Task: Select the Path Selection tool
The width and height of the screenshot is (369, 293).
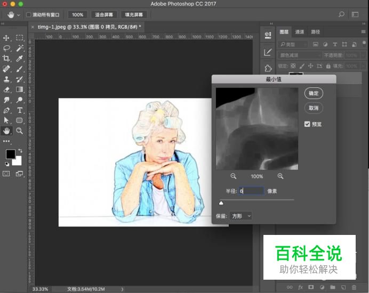Action: 6,120
